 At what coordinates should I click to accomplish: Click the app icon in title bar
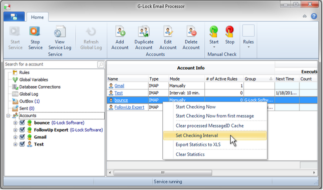7,6
